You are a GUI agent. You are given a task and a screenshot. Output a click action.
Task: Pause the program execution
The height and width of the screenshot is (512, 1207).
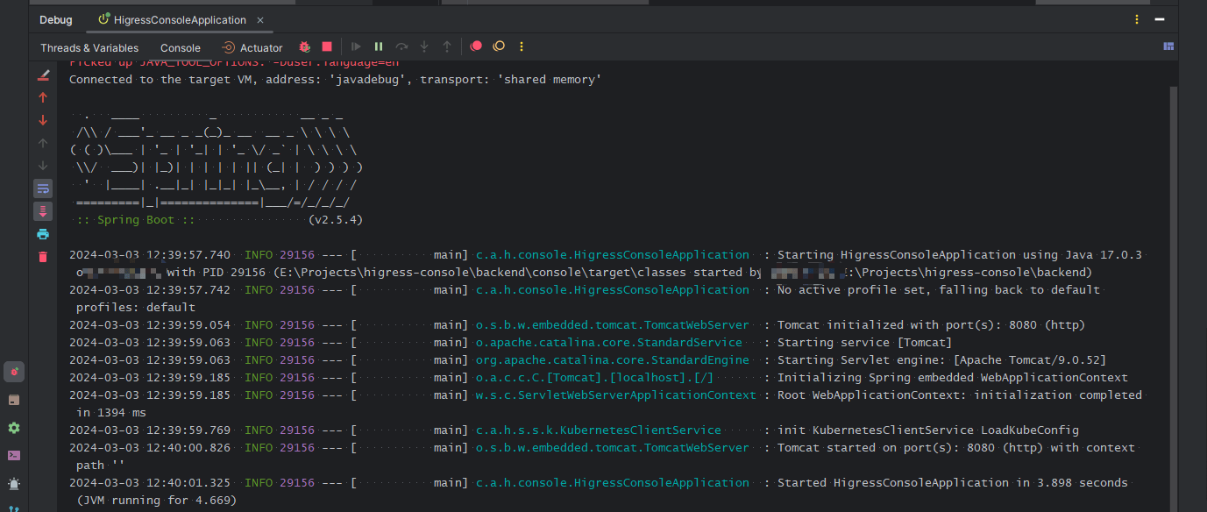(x=379, y=47)
